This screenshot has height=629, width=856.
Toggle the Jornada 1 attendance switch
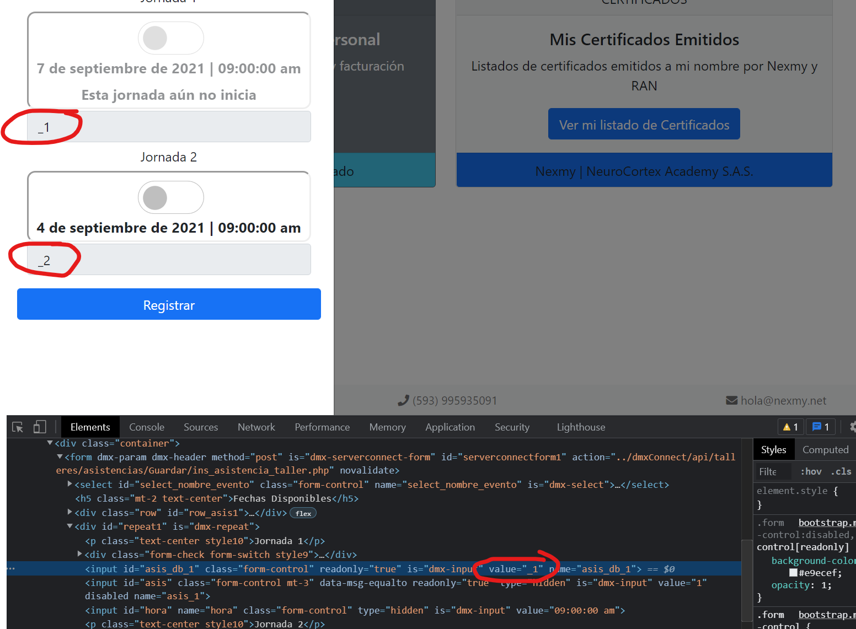point(170,39)
